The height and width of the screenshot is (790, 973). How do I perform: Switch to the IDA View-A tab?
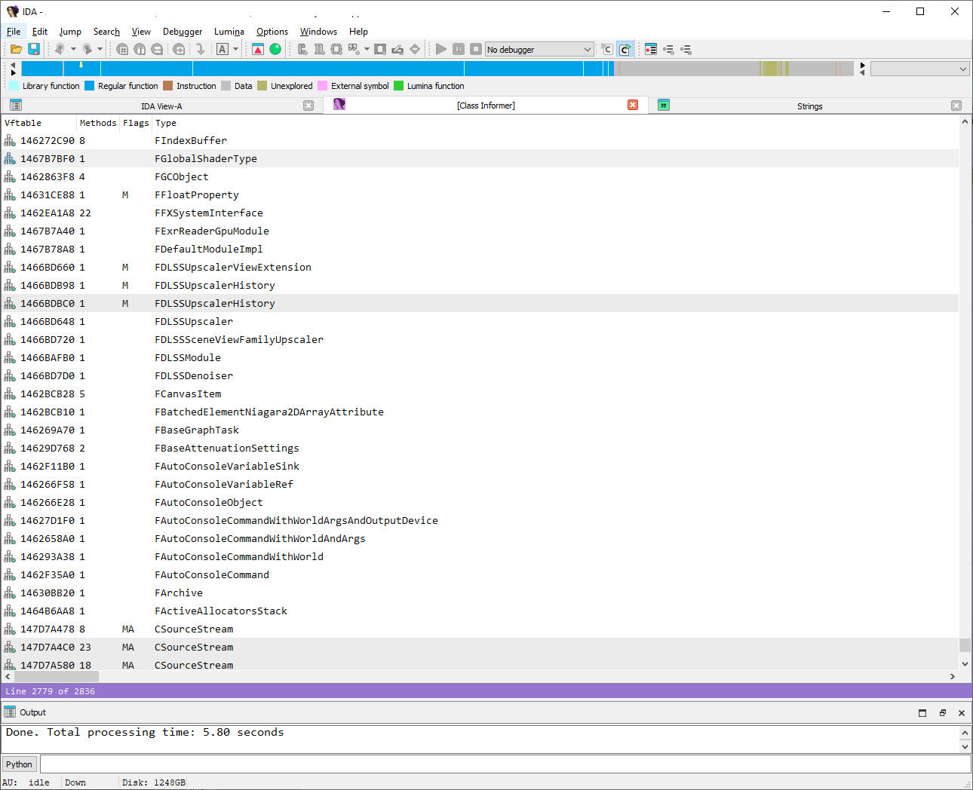pyautogui.click(x=161, y=106)
